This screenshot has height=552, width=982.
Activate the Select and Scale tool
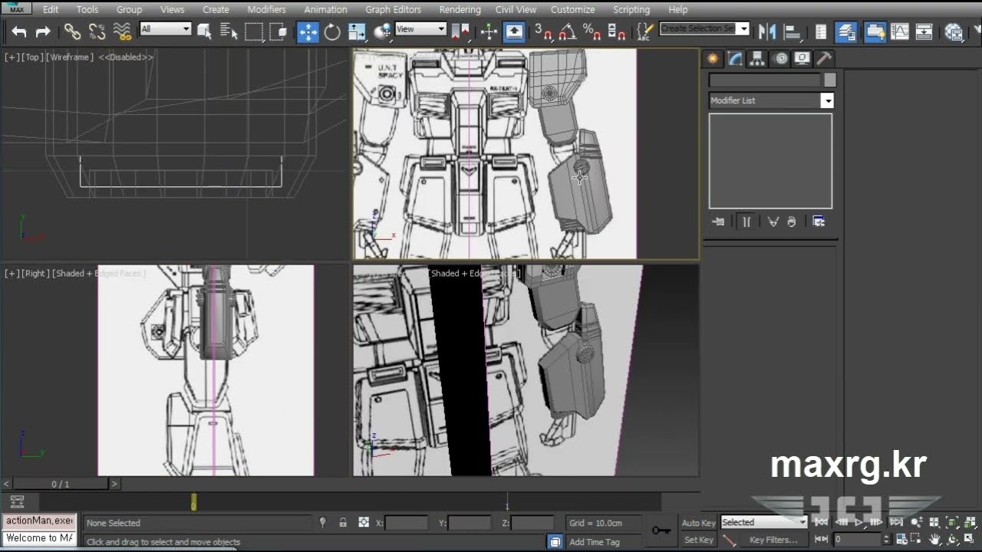(357, 31)
